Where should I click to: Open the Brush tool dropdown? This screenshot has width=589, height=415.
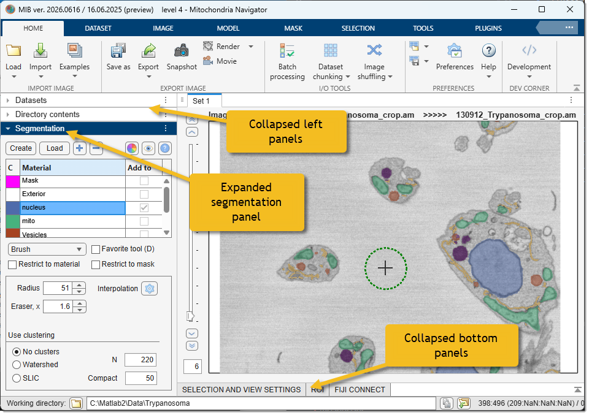click(x=47, y=249)
